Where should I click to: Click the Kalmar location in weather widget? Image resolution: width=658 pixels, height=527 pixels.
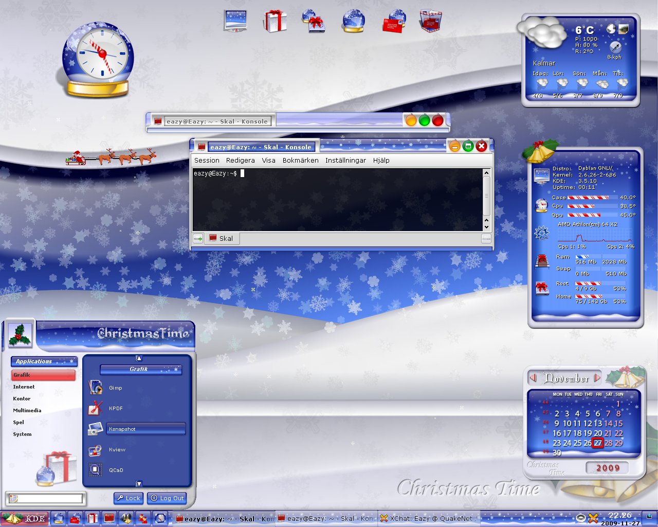pyautogui.click(x=544, y=63)
